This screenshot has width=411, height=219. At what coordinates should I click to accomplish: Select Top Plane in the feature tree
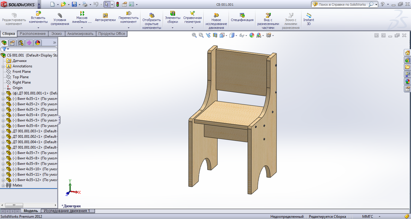[x=20, y=77]
